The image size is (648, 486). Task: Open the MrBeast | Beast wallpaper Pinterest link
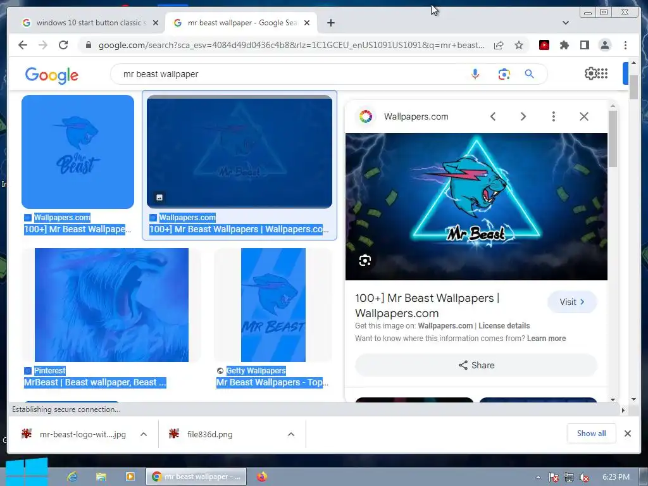95,383
